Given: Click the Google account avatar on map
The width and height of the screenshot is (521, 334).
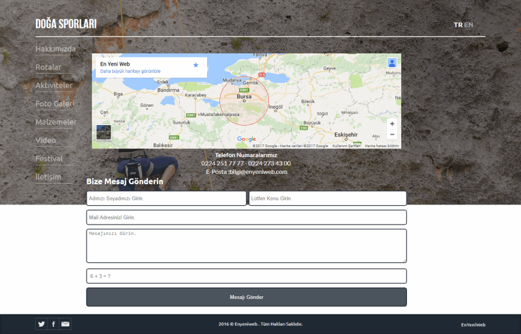Looking at the screenshot, I should click(392, 63).
